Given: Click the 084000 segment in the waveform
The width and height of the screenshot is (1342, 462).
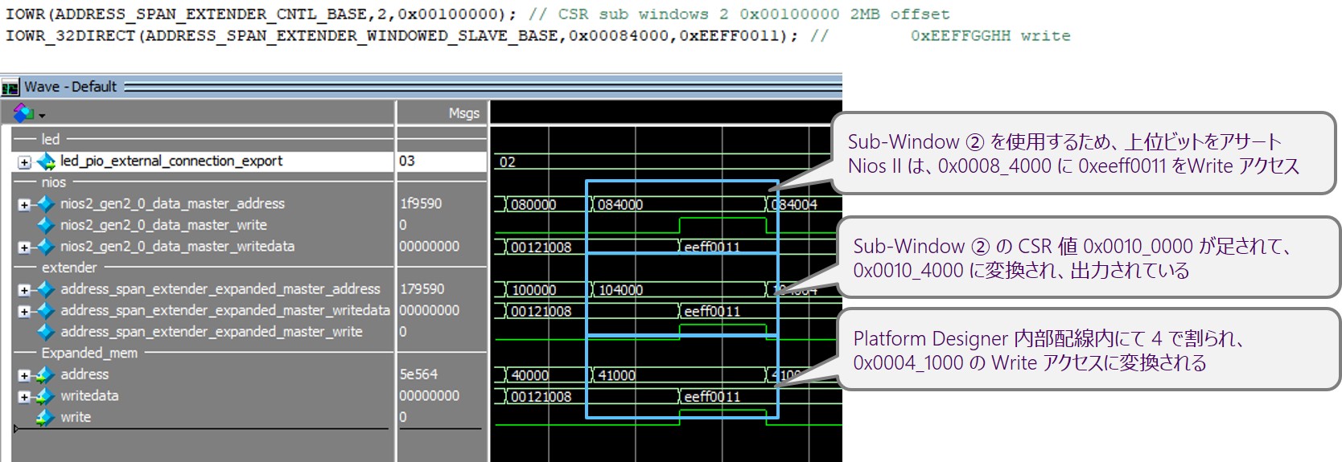Looking at the screenshot, I should pyautogui.click(x=620, y=205).
